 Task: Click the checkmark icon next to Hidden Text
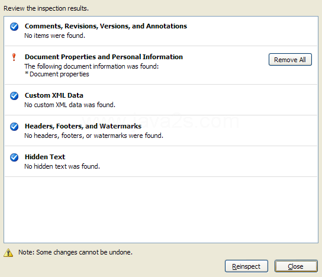pyautogui.click(x=14, y=157)
